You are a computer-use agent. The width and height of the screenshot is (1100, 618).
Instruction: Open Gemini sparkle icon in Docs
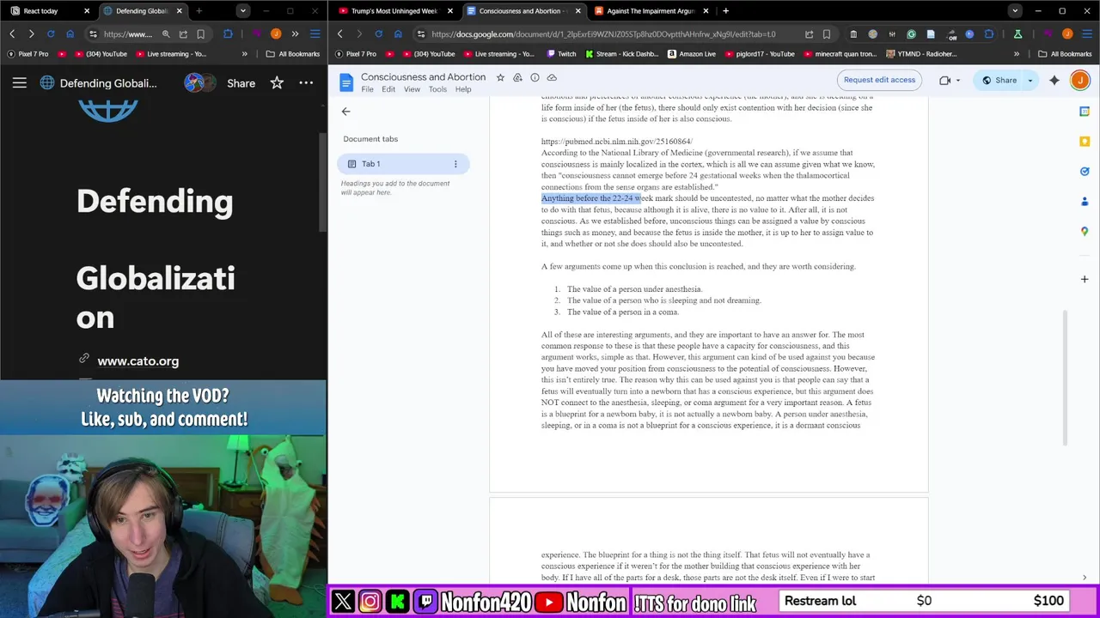[1054, 81]
